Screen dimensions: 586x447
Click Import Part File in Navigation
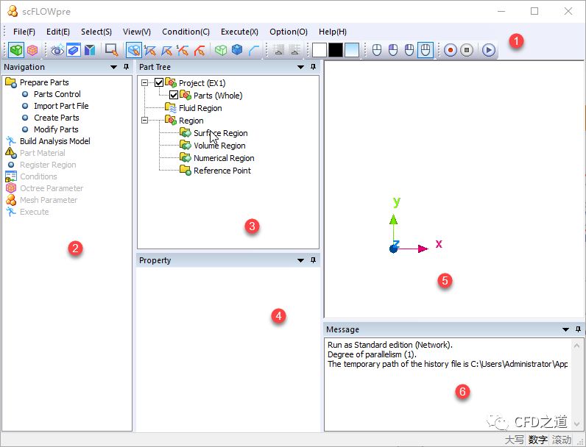(x=60, y=106)
